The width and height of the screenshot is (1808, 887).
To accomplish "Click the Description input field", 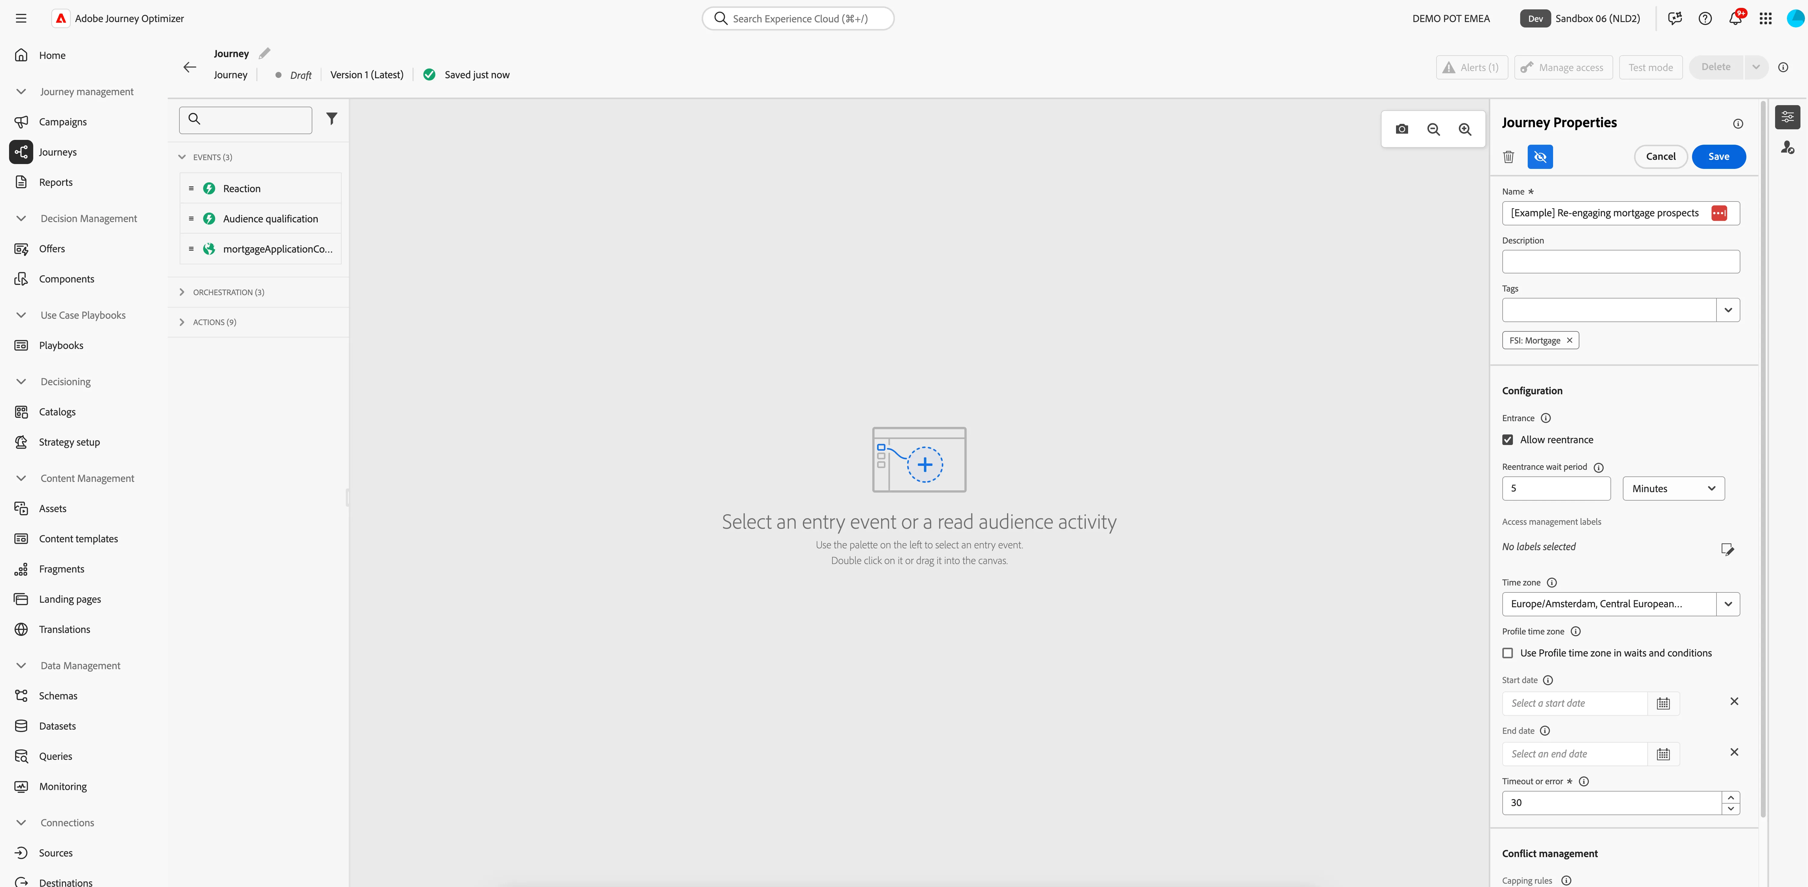I will pos(1621,261).
